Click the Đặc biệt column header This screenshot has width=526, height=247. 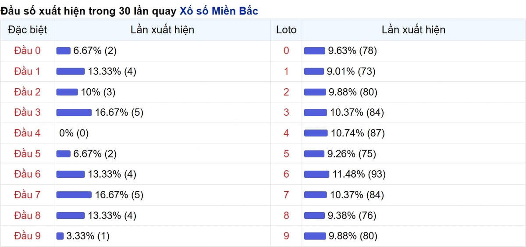click(27, 30)
